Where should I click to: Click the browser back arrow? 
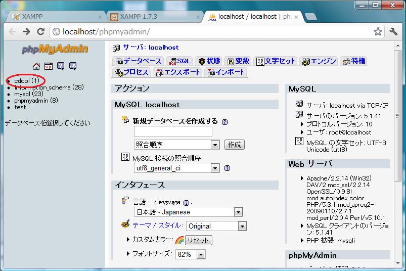click(x=12, y=31)
